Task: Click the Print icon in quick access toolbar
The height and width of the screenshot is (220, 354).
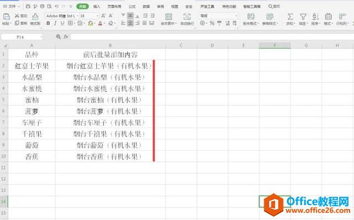Action: (x=42, y=6)
